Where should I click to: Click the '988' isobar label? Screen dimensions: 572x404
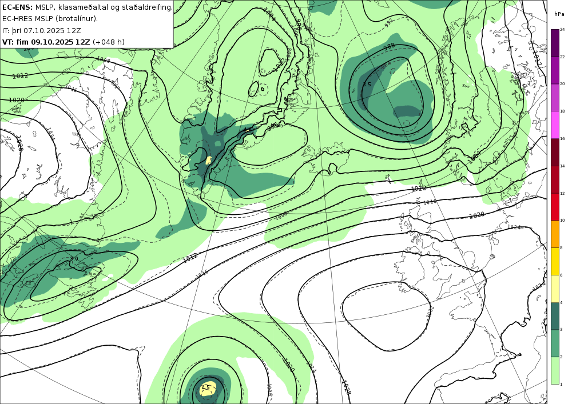pos(389,46)
